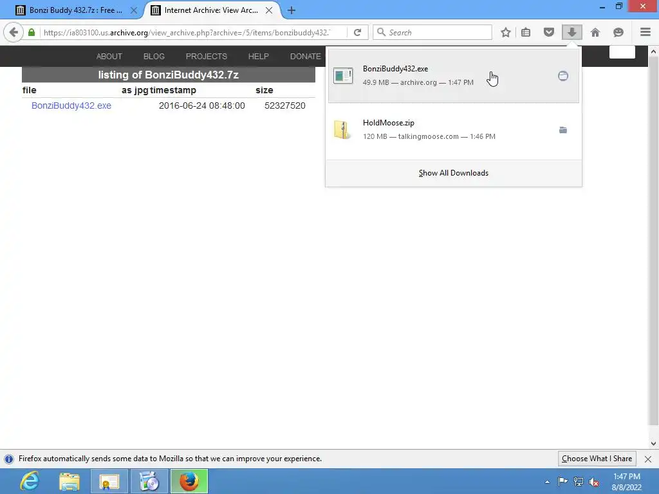Open the Hello chat smiley icon
Image resolution: width=659 pixels, height=494 pixels.
coord(618,32)
